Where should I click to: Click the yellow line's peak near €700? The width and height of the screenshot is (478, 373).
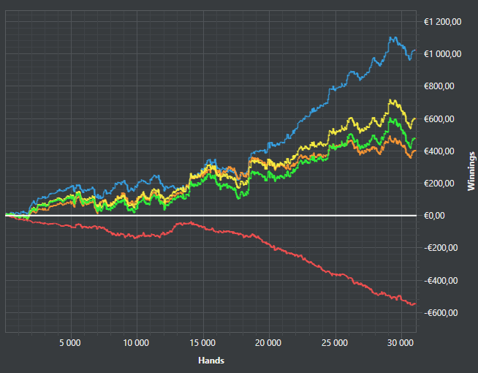[x=390, y=100]
